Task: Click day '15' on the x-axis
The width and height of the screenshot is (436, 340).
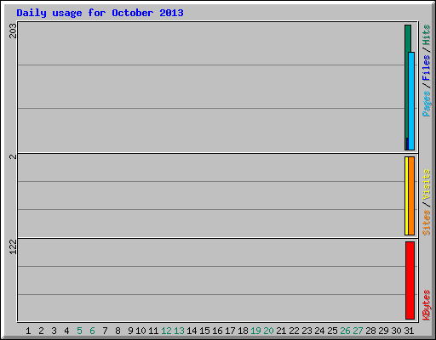Action: click(204, 331)
